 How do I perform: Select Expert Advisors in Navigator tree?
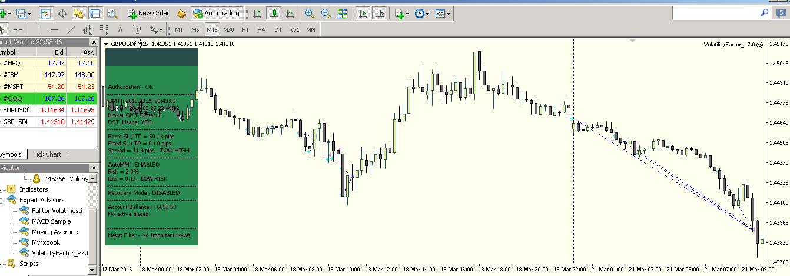pos(42,200)
